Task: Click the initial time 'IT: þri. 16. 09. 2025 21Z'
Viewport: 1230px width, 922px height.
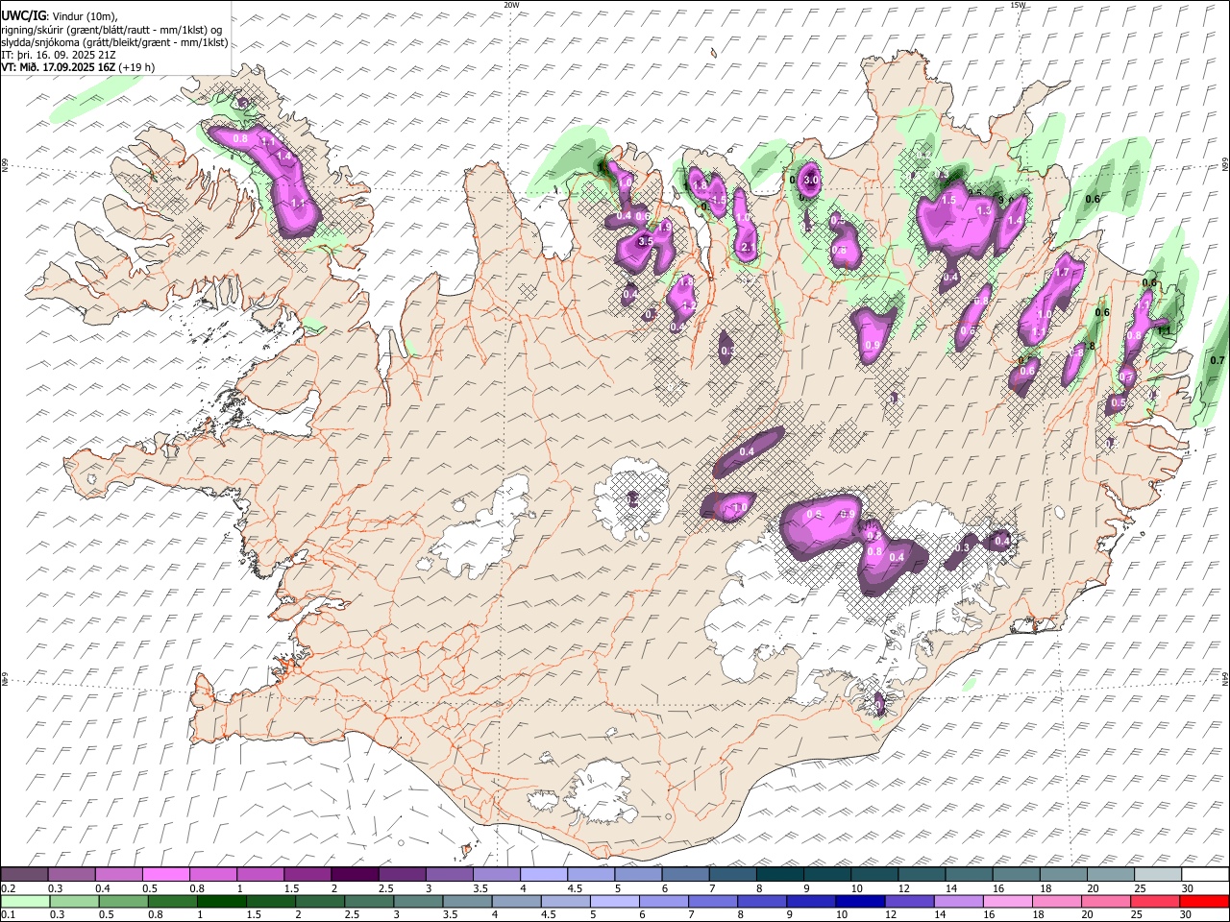Action: 60,55
